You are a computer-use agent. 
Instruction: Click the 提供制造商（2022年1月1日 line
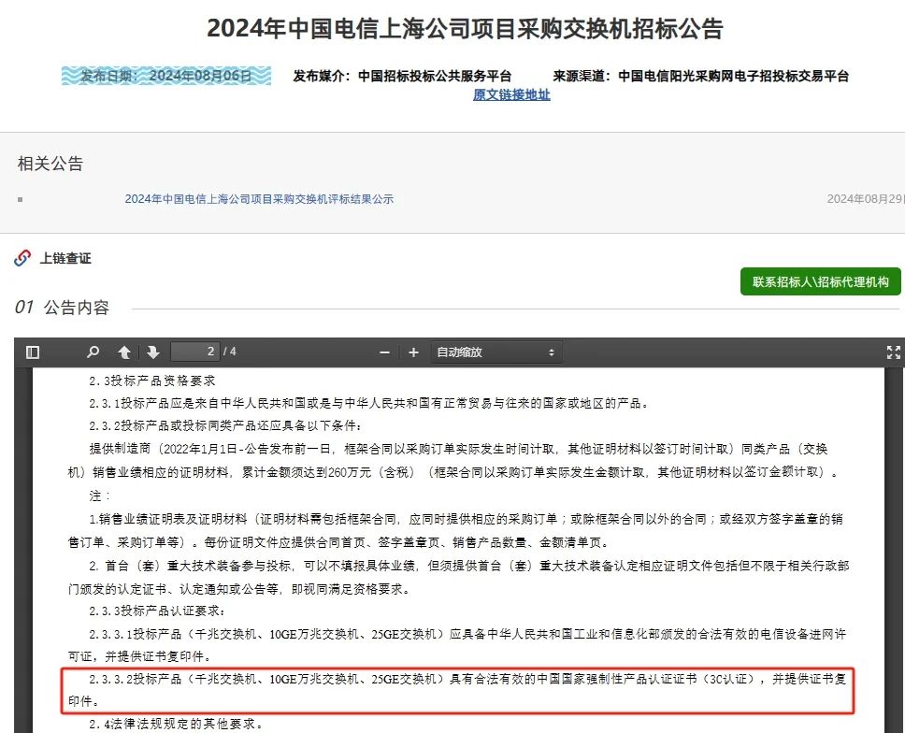click(x=453, y=460)
